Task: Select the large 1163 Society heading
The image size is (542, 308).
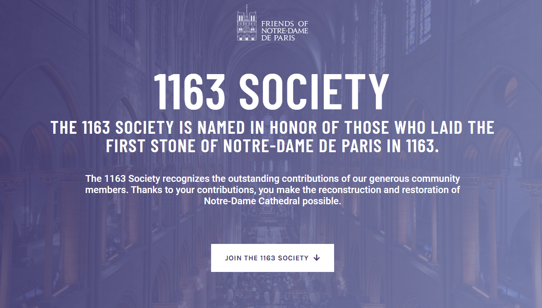Action: (x=271, y=92)
